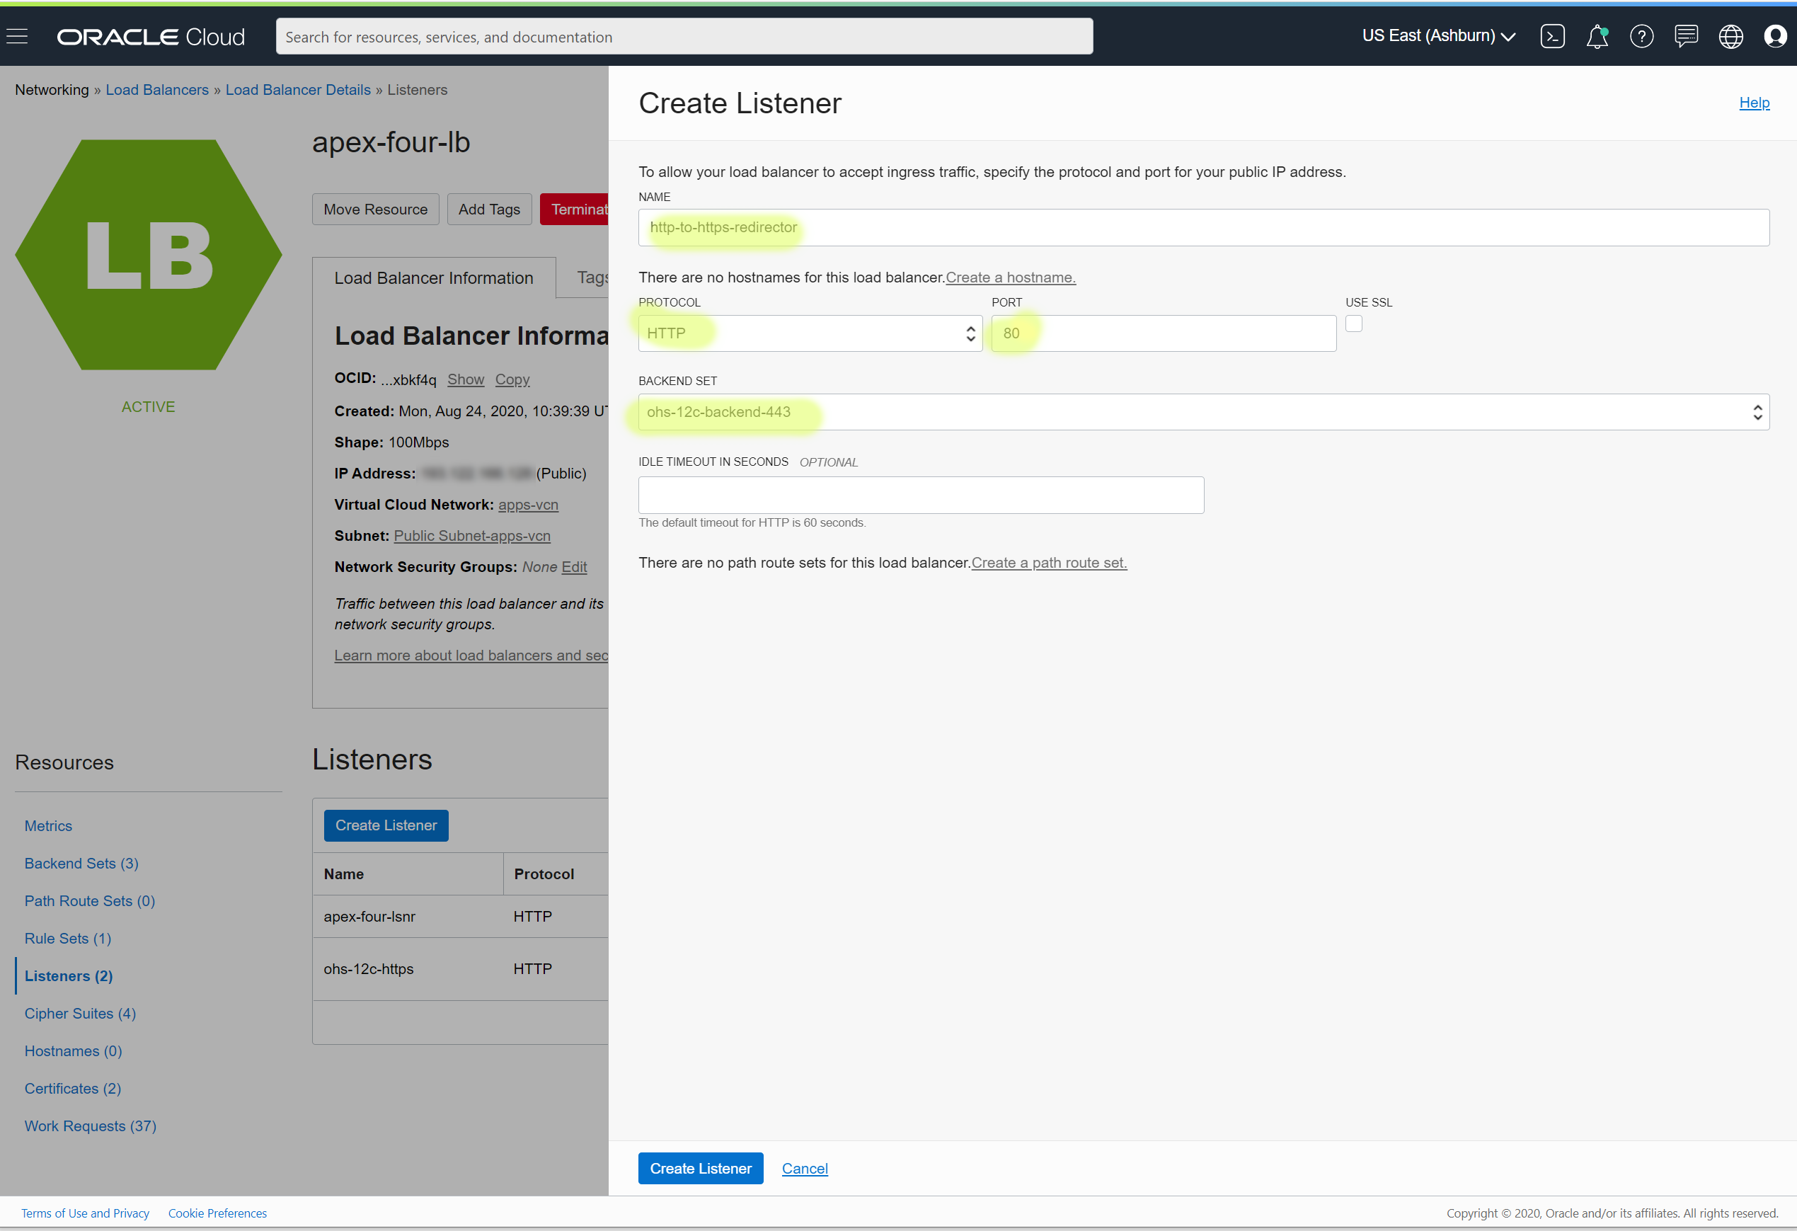The image size is (1797, 1231).
Task: Open the hamburger navigation menu
Action: pyautogui.click(x=17, y=36)
